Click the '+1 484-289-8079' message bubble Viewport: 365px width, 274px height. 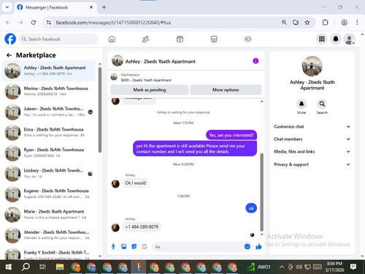[x=142, y=227]
